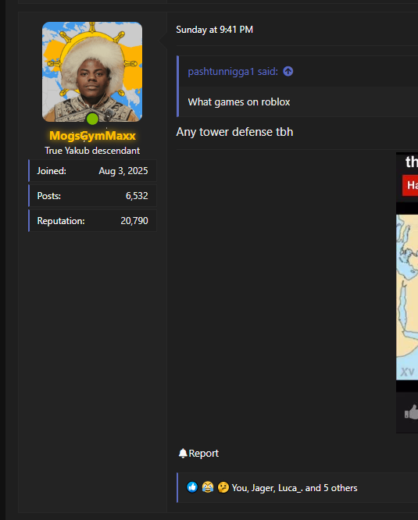Click the Posts count 6,532

click(x=137, y=196)
